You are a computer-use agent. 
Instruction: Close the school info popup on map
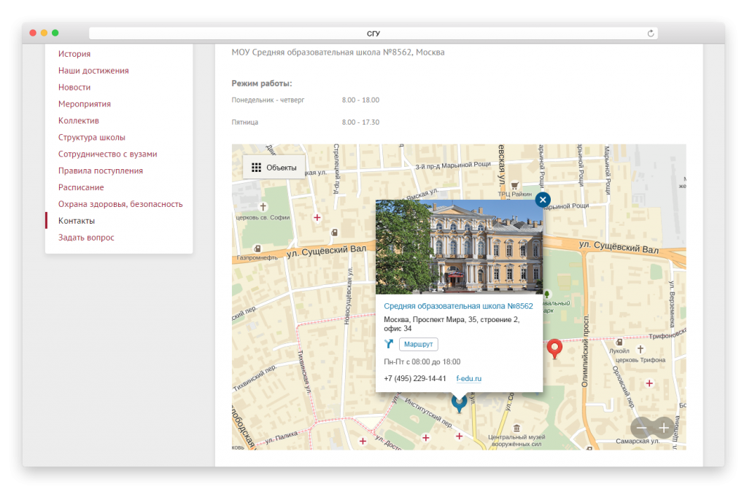click(x=543, y=199)
